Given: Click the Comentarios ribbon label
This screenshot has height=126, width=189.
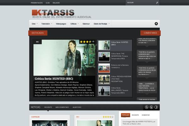Looking at the screenshot, I should click(151, 33).
